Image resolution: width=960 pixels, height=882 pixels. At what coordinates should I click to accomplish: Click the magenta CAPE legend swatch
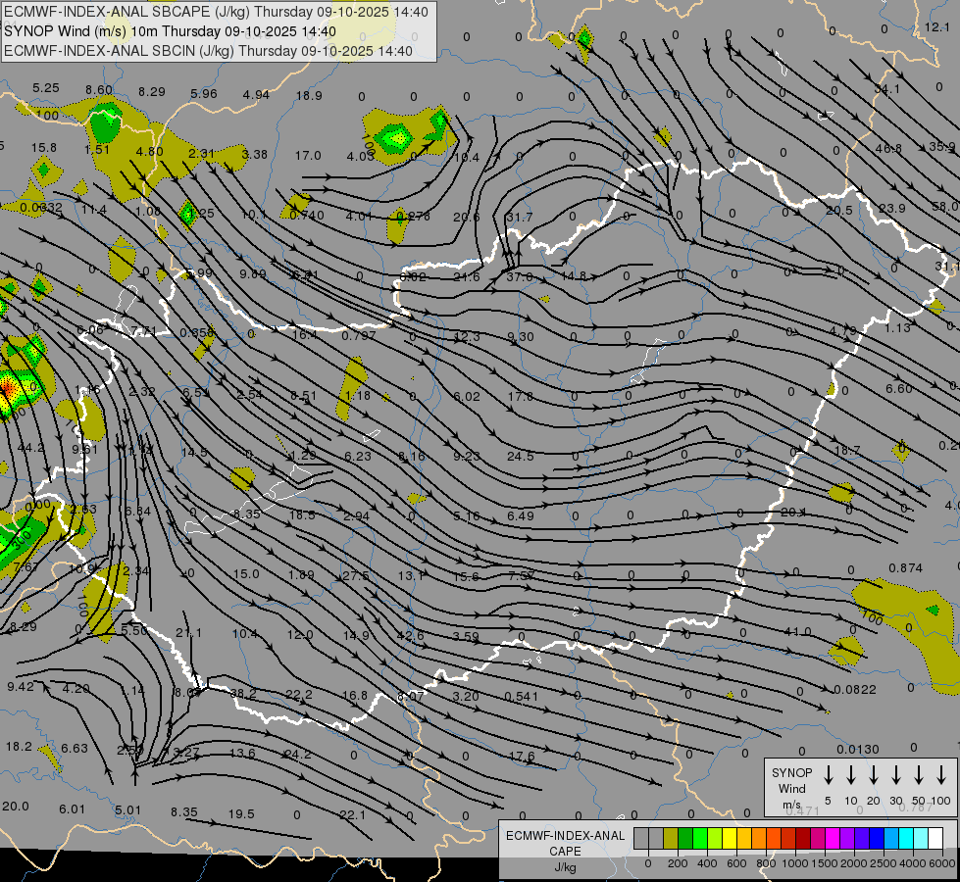tap(833, 839)
